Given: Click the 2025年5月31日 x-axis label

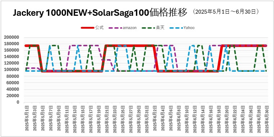Looking at the screenshot, I should pyautogui.click(x=147, y=119).
